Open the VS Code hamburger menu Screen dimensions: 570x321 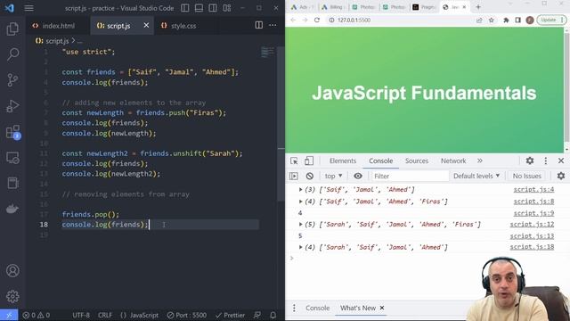click(x=29, y=8)
